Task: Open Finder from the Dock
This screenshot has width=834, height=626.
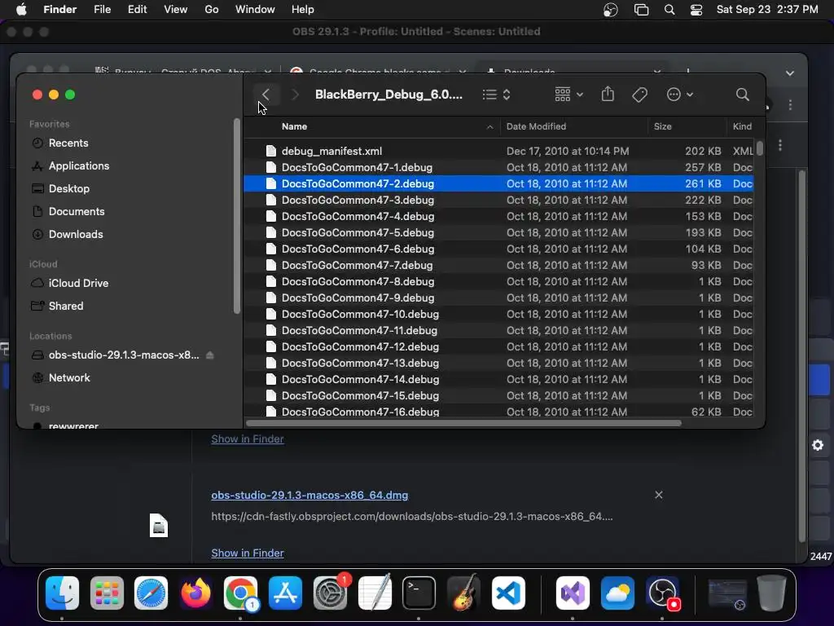Action: (x=62, y=593)
